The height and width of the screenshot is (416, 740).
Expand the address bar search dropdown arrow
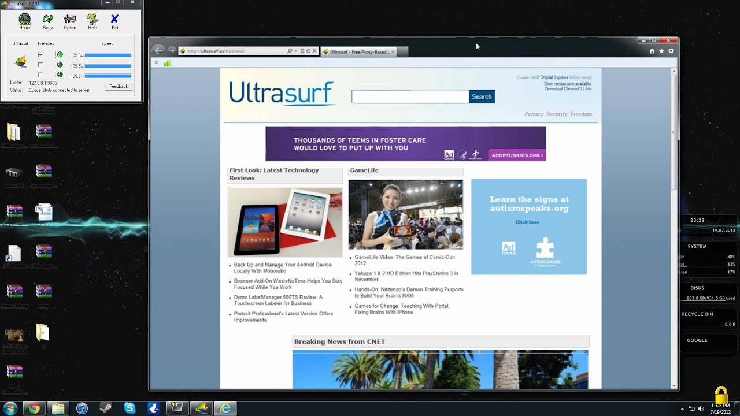[295, 51]
